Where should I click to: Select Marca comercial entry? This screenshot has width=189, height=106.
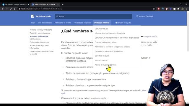tap(101, 60)
